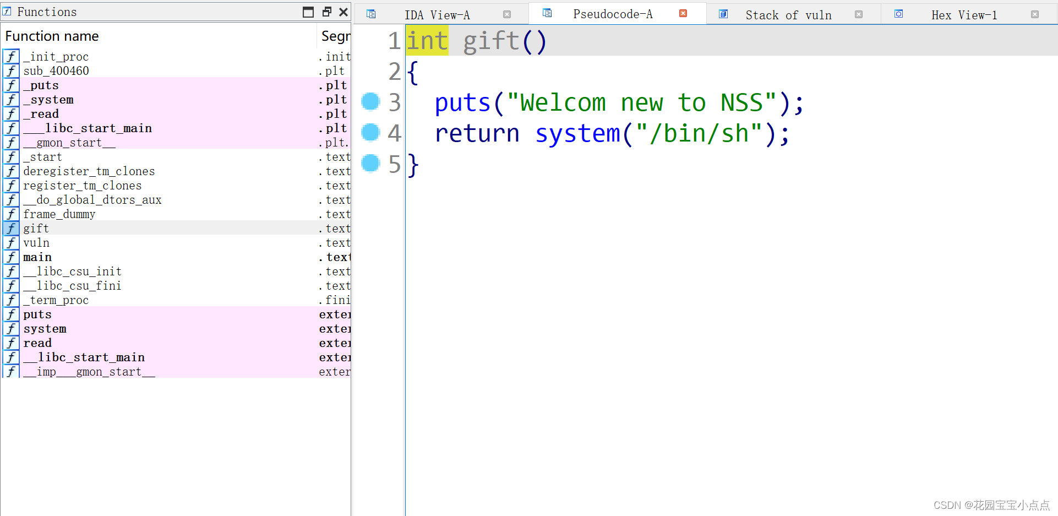Select _read plt function row
This screenshot has height=516, width=1058.
pos(176,114)
